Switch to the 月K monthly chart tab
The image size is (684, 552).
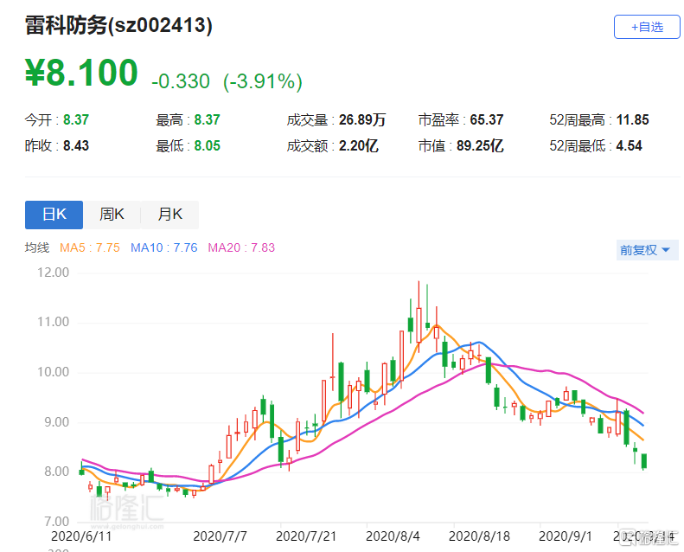click(170, 215)
